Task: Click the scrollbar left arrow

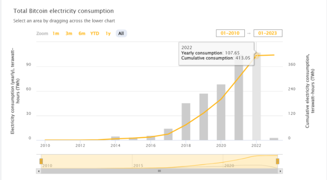Action: (39, 171)
